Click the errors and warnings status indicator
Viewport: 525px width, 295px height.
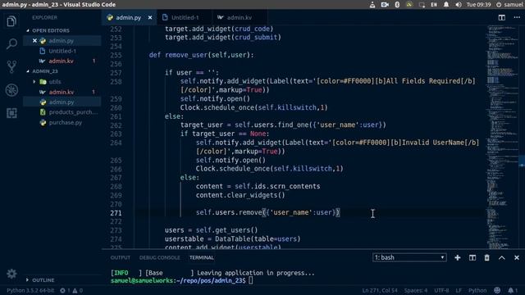71,290
